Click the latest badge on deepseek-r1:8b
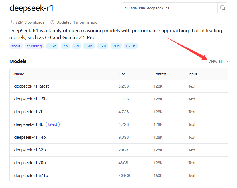Viewport: 237px width, 188px height. [52, 124]
